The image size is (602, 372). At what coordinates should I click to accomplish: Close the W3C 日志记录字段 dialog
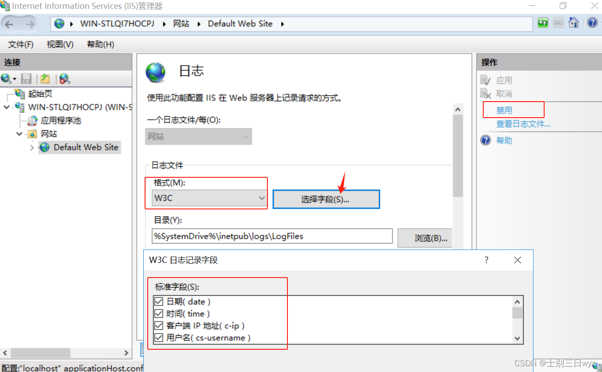point(517,260)
